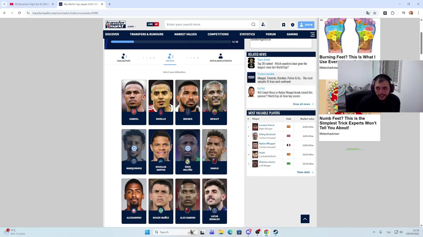Select the Danilo player card
The image size is (423, 237).
click(214, 152)
